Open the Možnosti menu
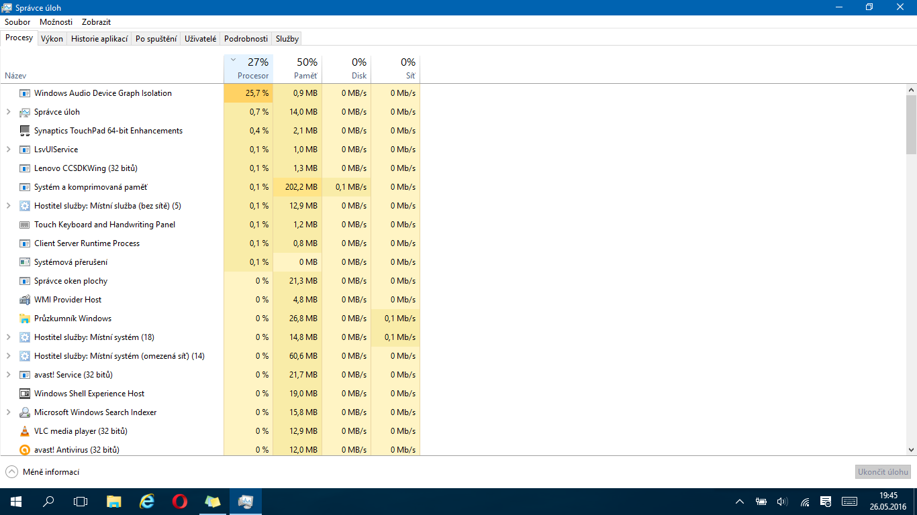Image resolution: width=917 pixels, height=515 pixels. click(x=56, y=22)
